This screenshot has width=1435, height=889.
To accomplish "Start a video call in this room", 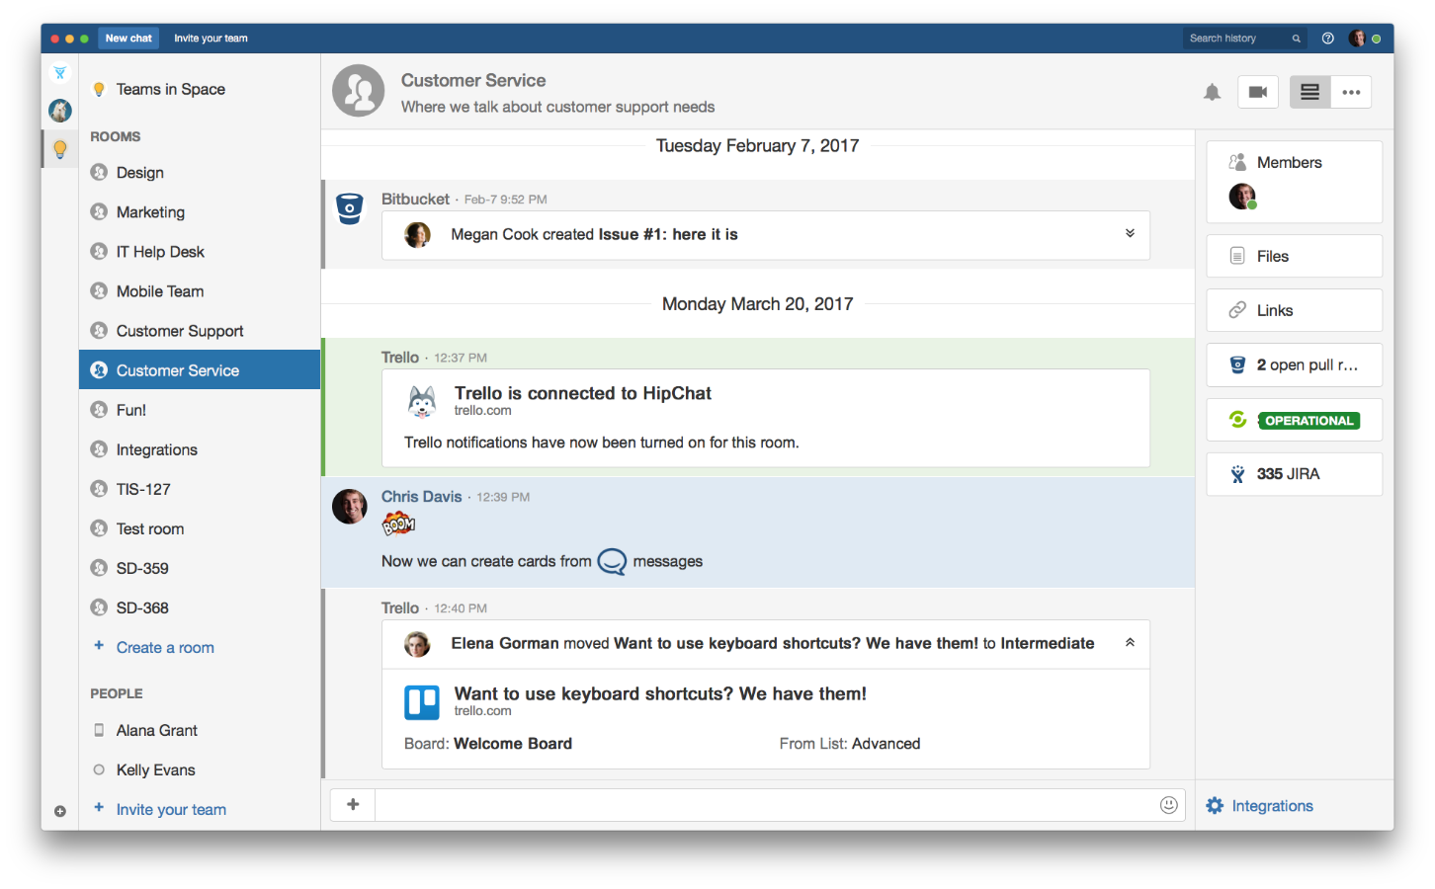I will [1257, 92].
